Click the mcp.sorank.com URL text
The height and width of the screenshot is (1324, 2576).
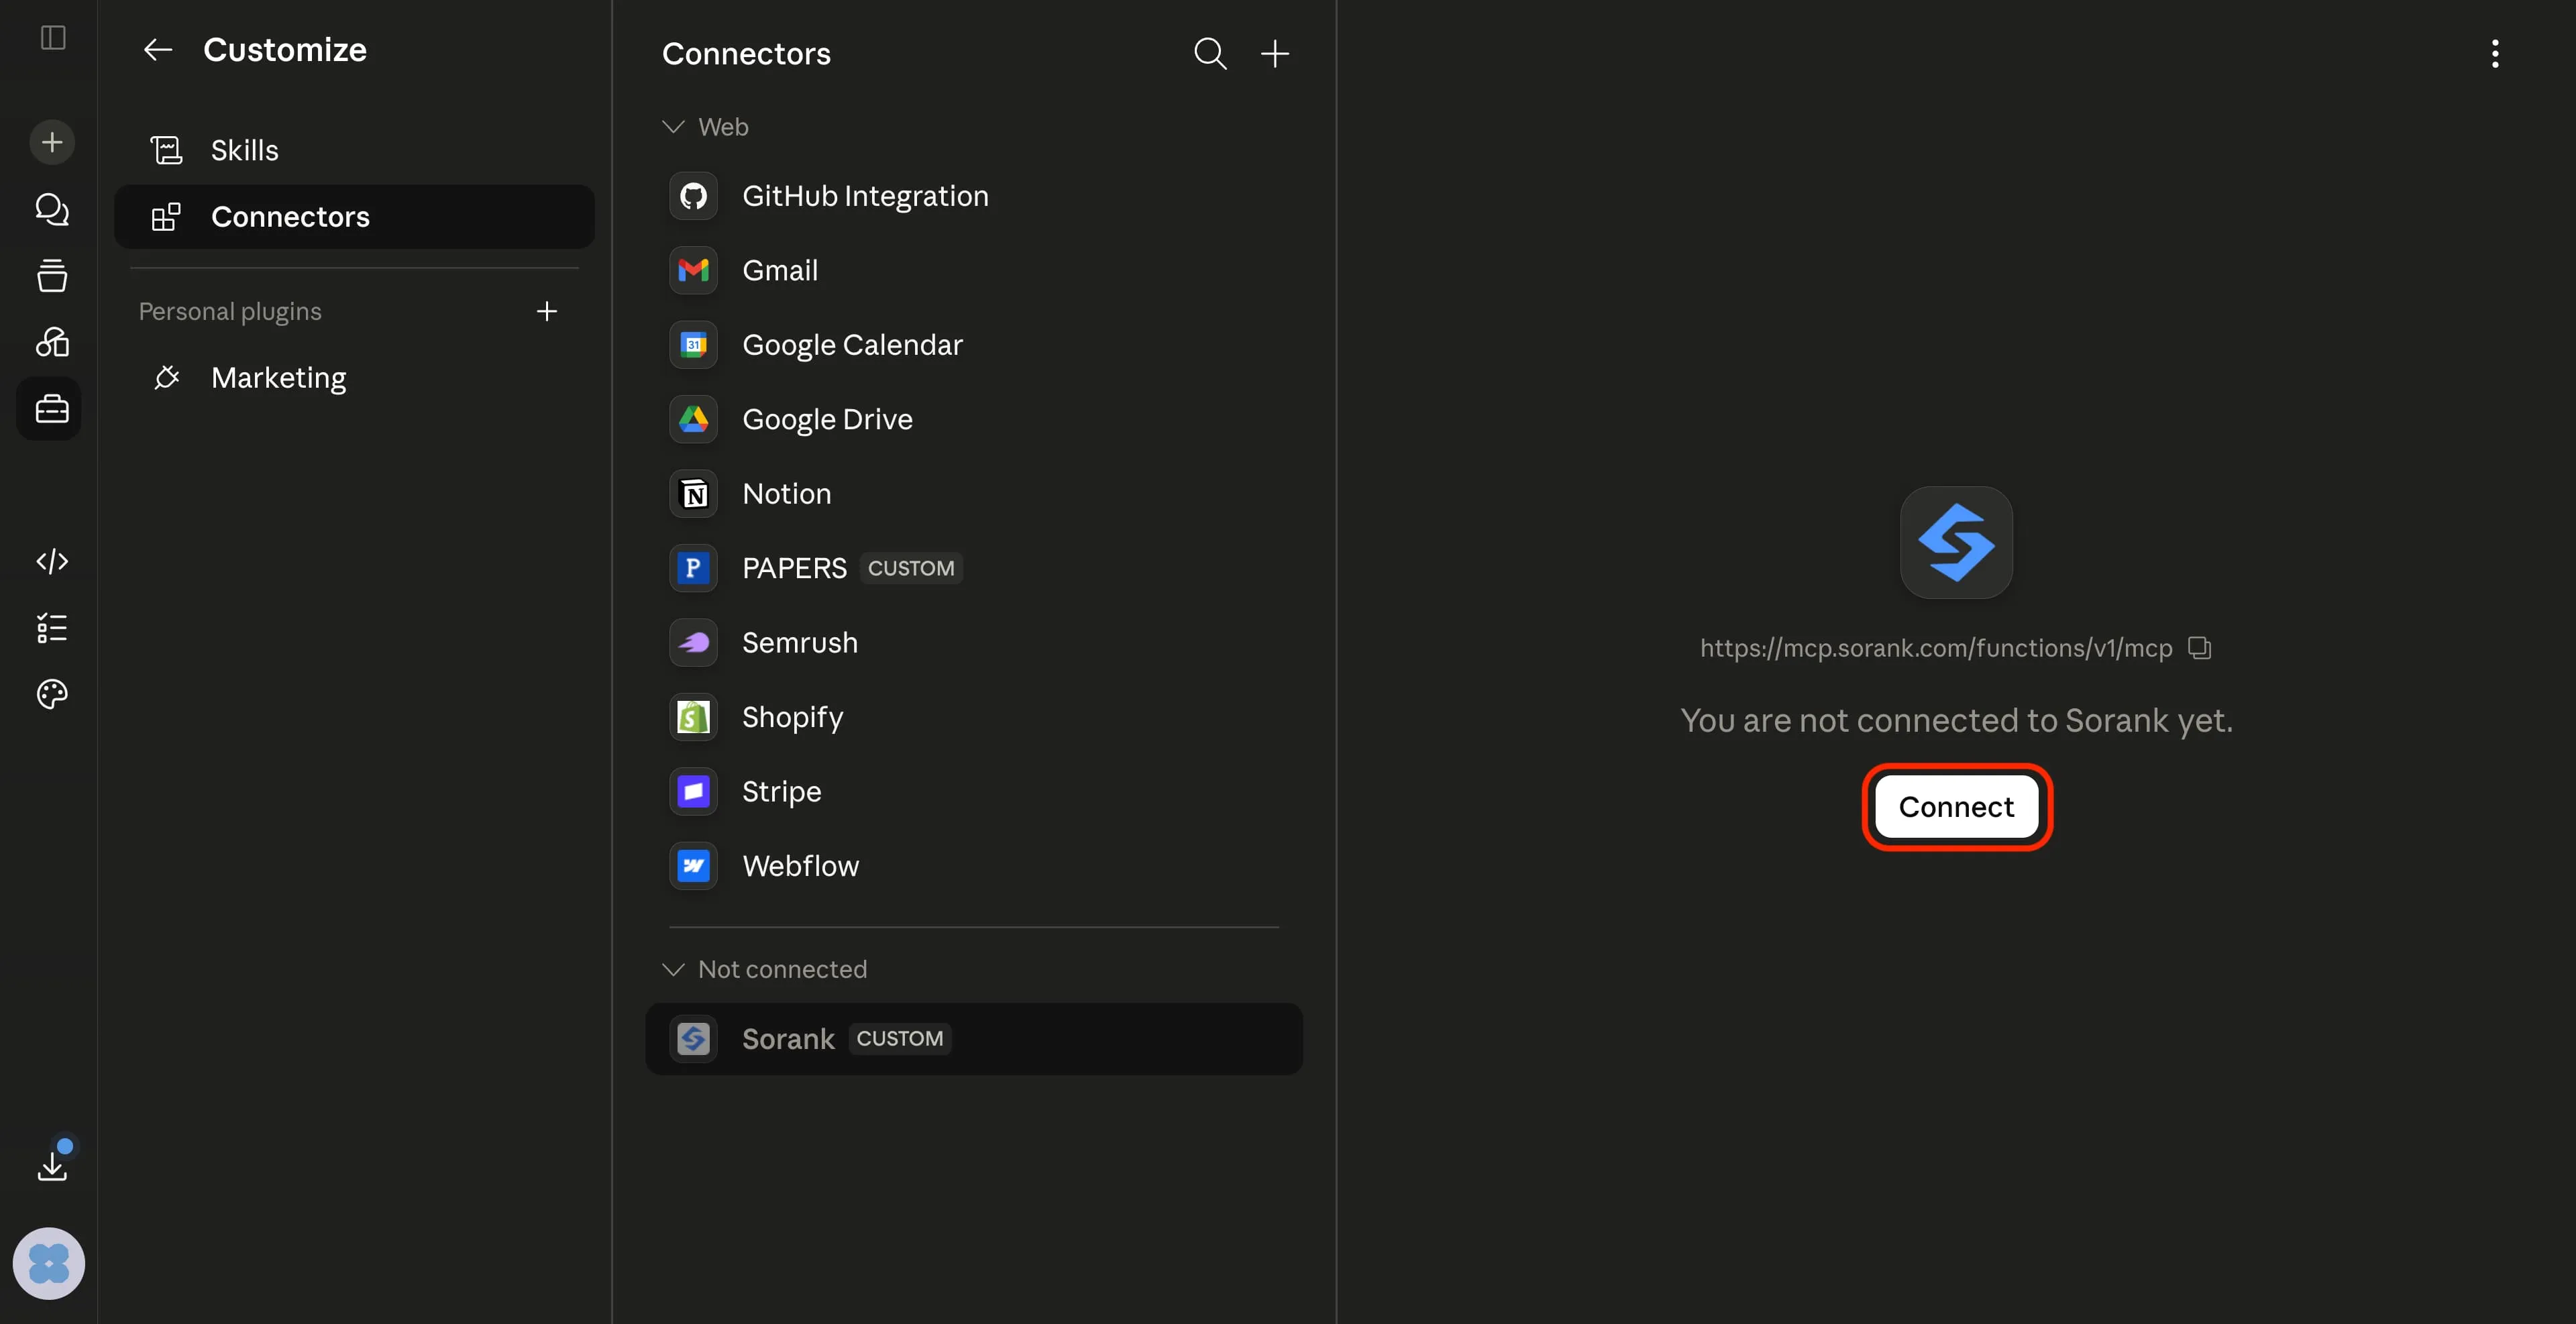click(1936, 648)
